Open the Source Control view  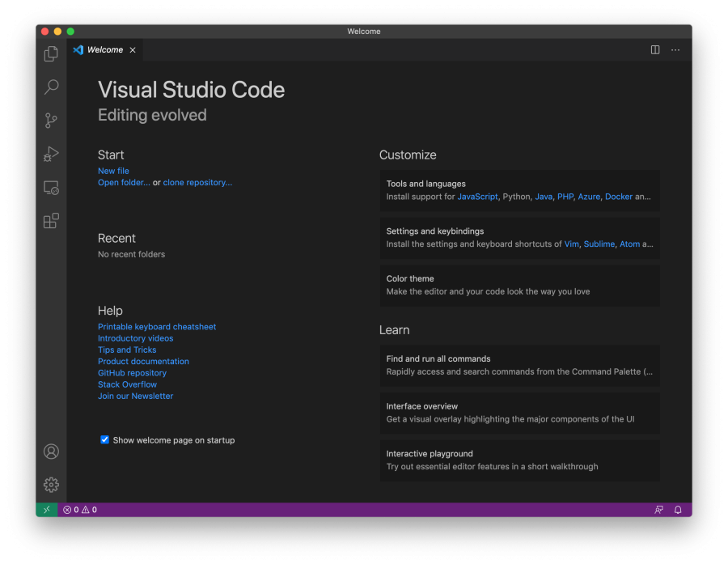[x=51, y=121]
